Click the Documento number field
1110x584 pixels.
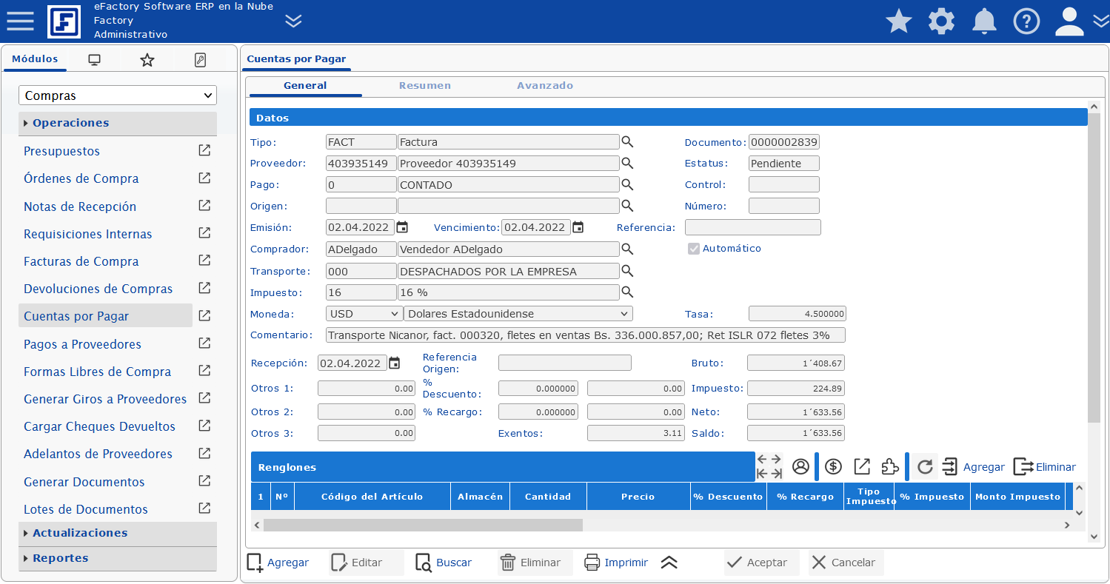[784, 142]
